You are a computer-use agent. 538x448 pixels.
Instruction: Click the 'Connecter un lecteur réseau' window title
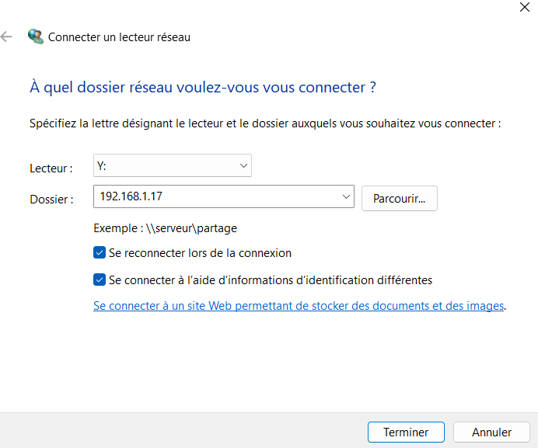119,36
